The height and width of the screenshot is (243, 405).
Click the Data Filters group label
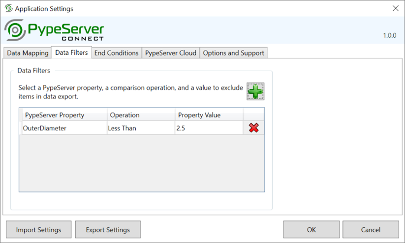click(x=33, y=71)
